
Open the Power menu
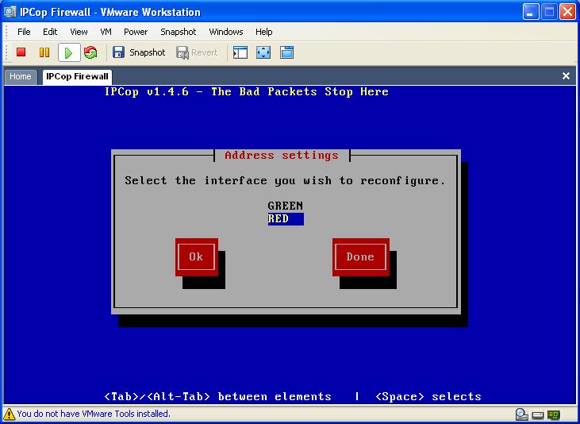pos(136,32)
